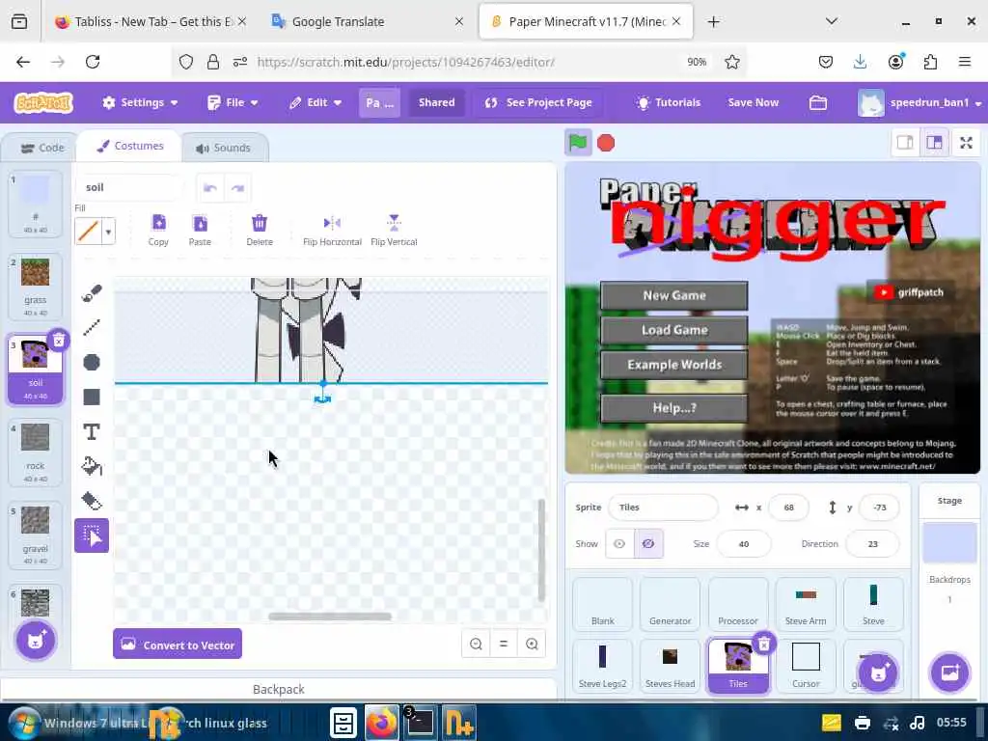Show the sprite with eye icon
This screenshot has width=988, height=741.
click(x=619, y=544)
